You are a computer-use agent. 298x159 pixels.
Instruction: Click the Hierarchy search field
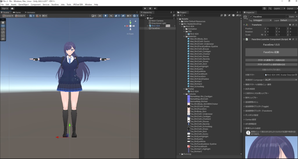tap(159, 15)
